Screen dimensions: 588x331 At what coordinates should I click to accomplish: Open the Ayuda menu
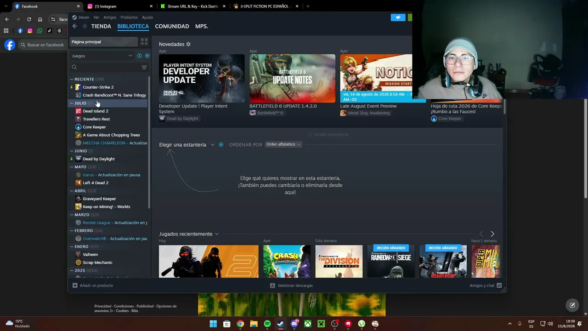[147, 17]
